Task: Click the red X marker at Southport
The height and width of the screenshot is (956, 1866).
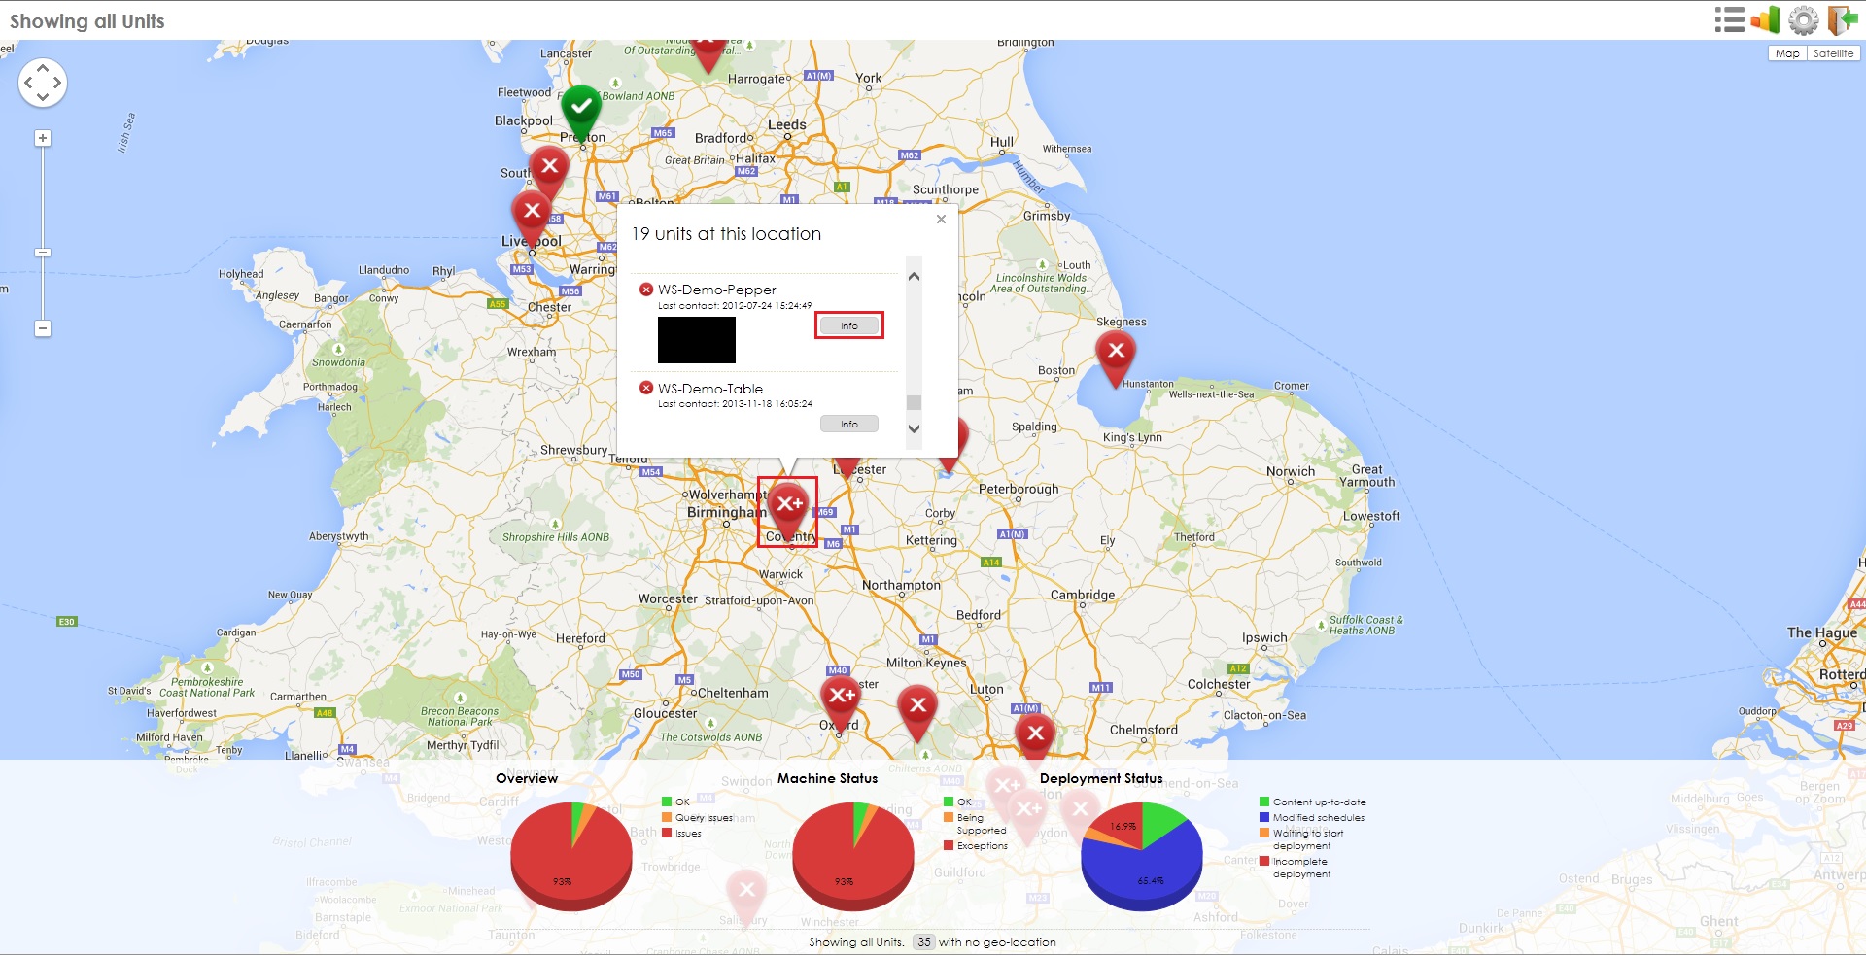Action: click(x=550, y=167)
